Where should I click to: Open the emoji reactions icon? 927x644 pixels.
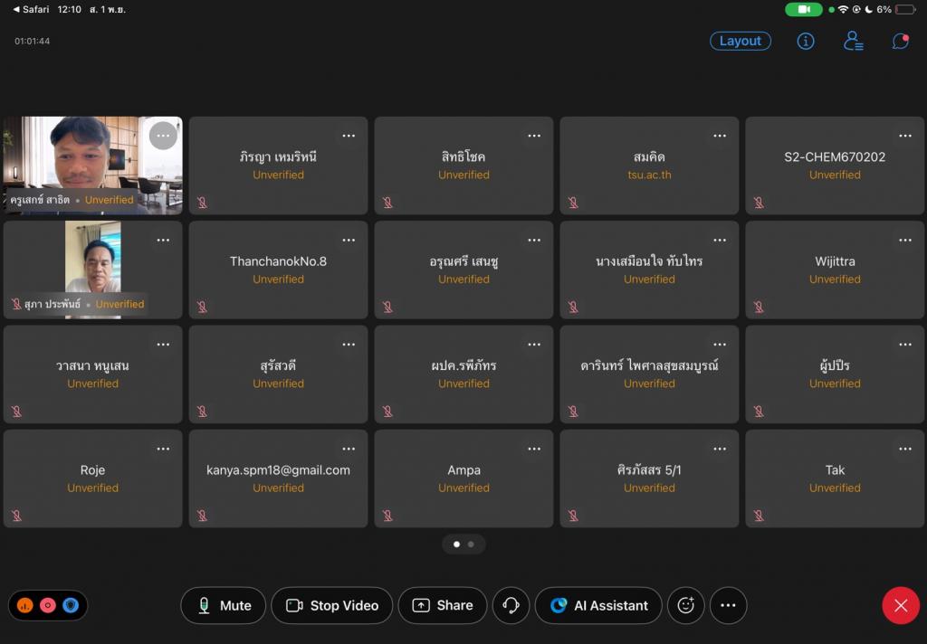coord(685,606)
